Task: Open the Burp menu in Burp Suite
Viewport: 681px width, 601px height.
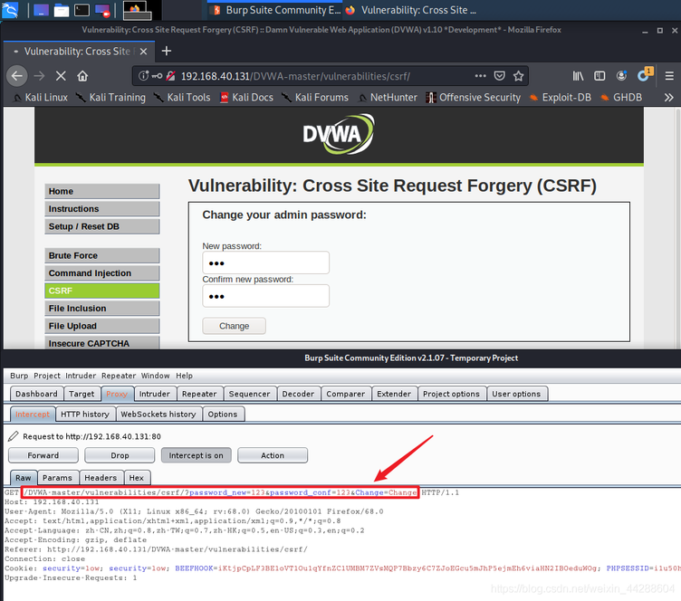Action: [19, 376]
